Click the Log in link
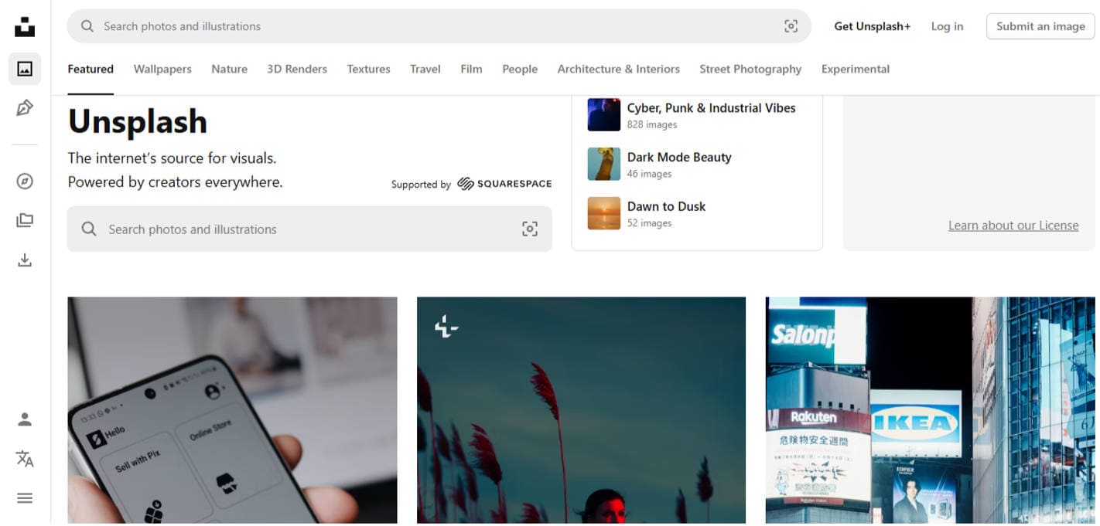The height and width of the screenshot is (526, 1100). coord(947,26)
